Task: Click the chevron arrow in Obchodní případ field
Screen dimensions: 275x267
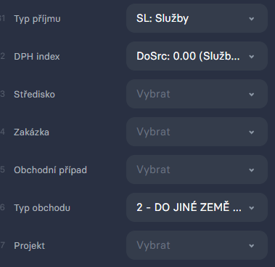Action: tap(252, 170)
